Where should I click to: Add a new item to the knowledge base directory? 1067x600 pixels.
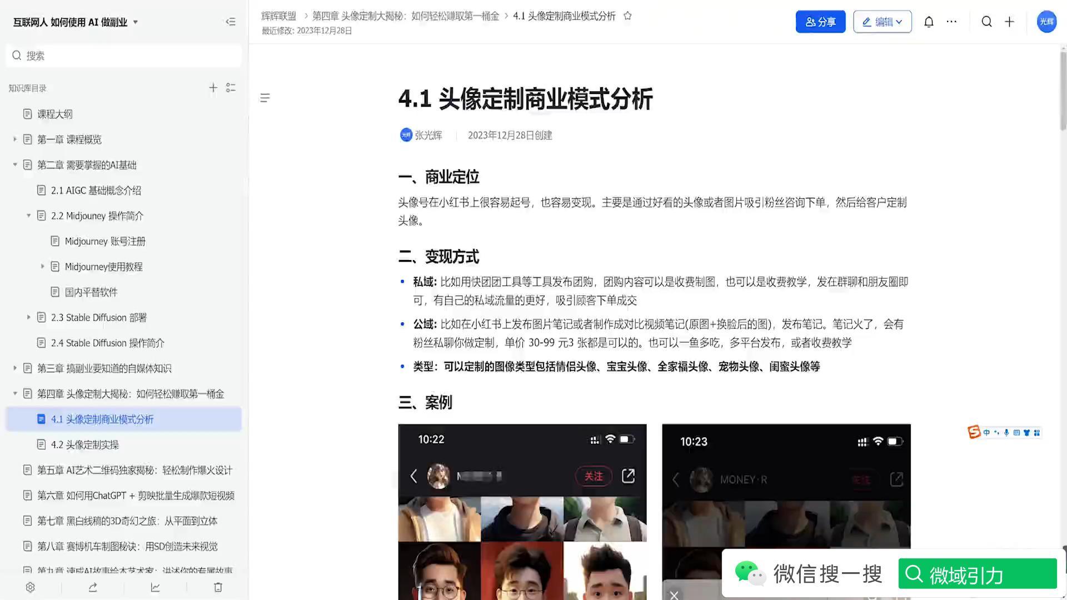[213, 88]
